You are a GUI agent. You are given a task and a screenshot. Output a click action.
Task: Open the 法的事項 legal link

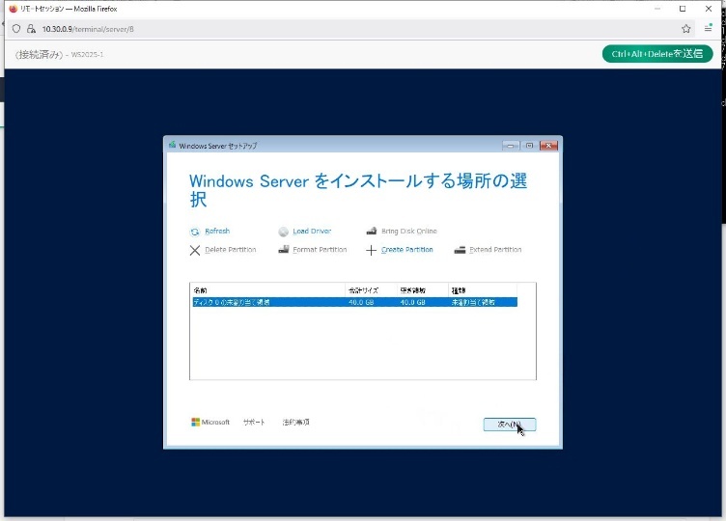coord(295,423)
